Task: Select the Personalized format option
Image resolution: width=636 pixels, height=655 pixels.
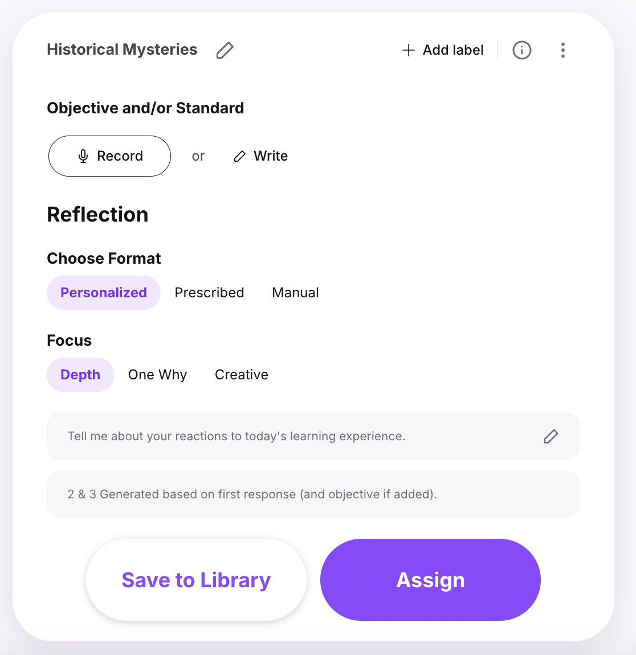Action: click(x=104, y=292)
